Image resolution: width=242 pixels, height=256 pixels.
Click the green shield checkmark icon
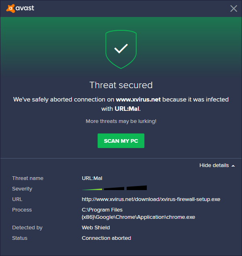[121, 49]
